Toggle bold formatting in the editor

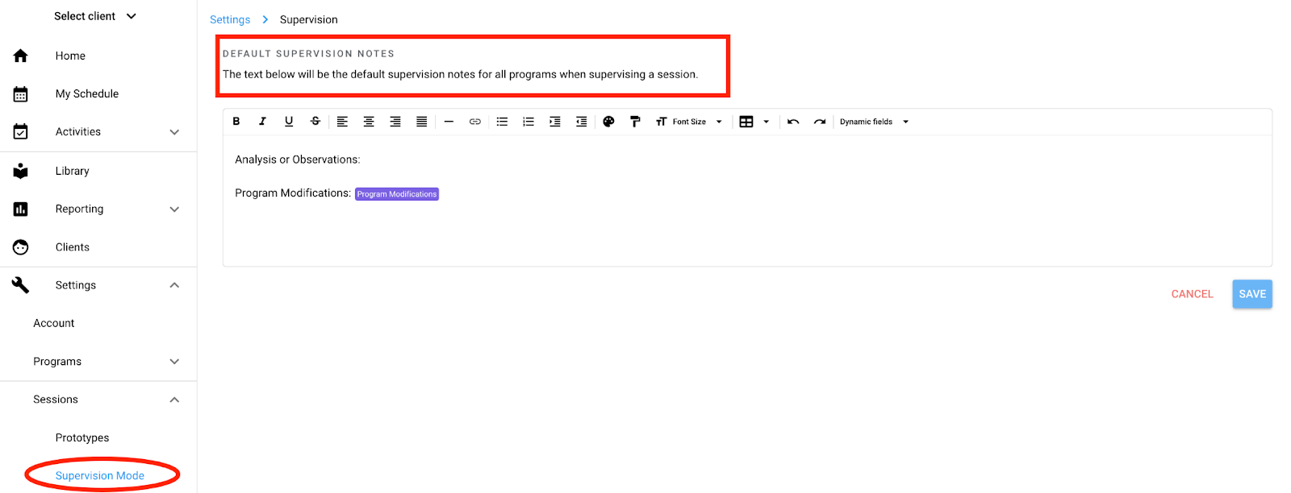point(236,122)
